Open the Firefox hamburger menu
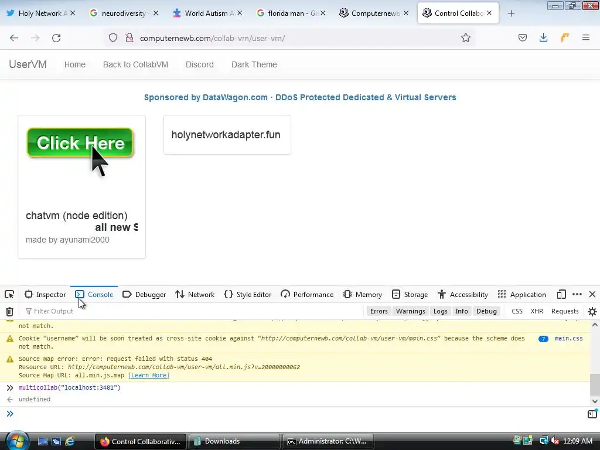 click(x=586, y=37)
